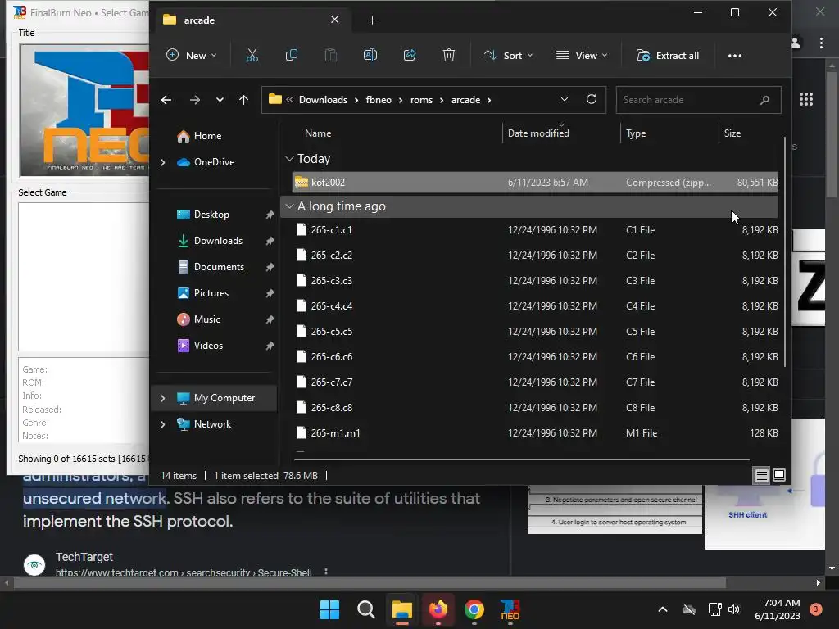Image resolution: width=839 pixels, height=629 pixels.
Task: Click the Rename icon in the toolbar
Action: (370, 55)
